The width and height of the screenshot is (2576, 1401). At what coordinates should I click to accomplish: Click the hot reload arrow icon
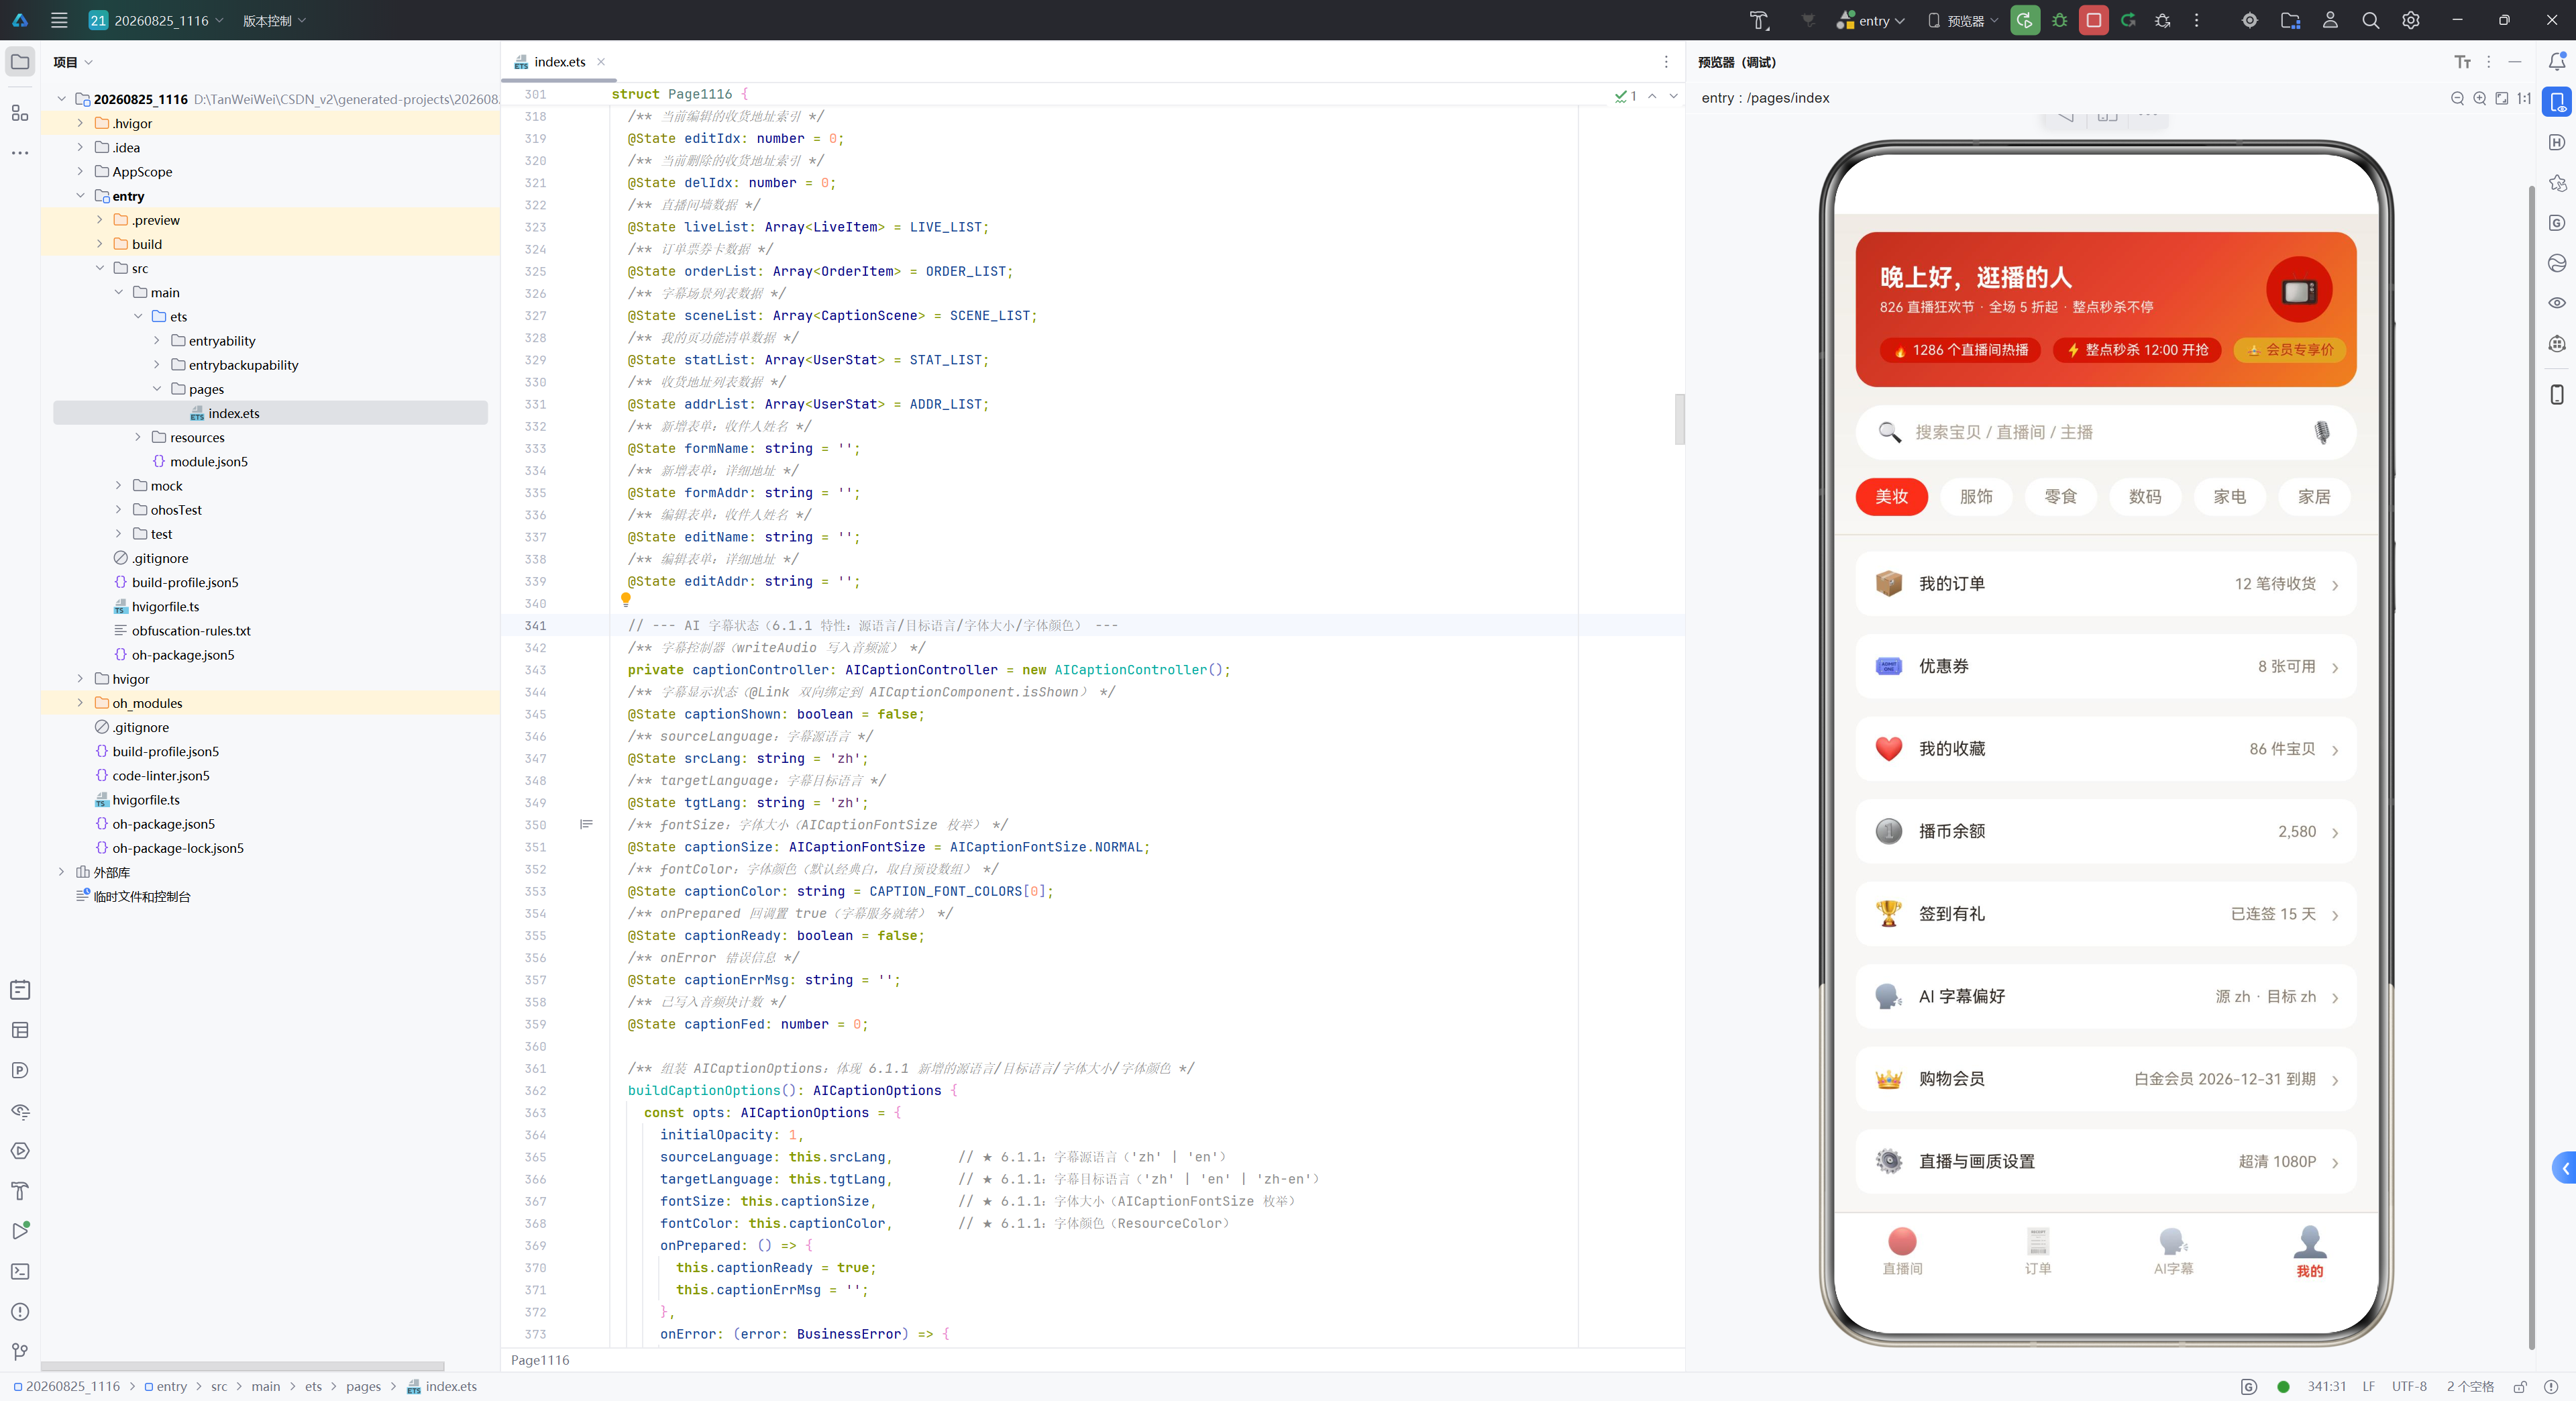click(x=2128, y=20)
